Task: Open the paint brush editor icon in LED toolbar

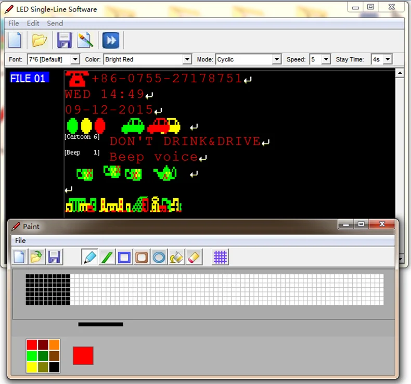Action: pos(85,40)
